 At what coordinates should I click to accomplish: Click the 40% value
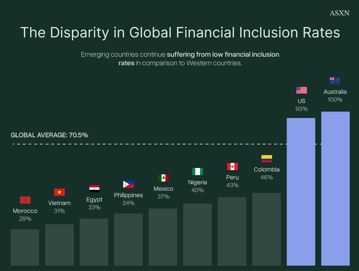(x=198, y=190)
